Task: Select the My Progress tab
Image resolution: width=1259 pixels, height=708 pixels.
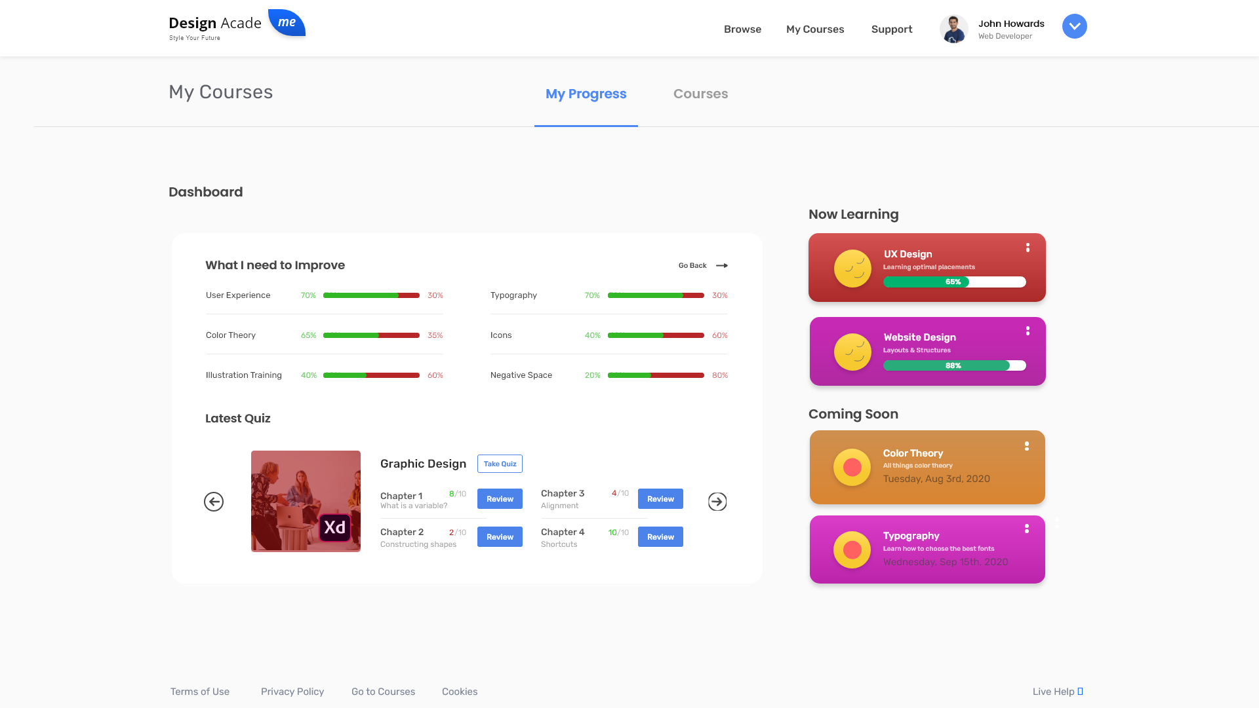Action: [586, 94]
